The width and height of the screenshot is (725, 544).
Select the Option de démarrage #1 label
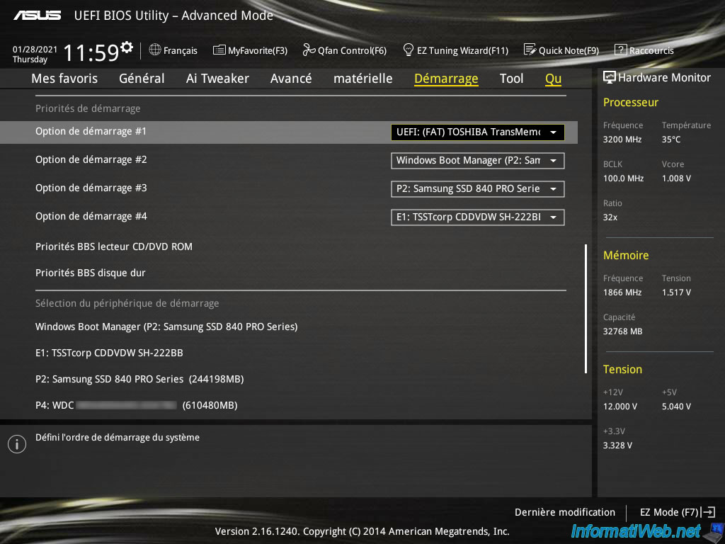[x=91, y=131]
